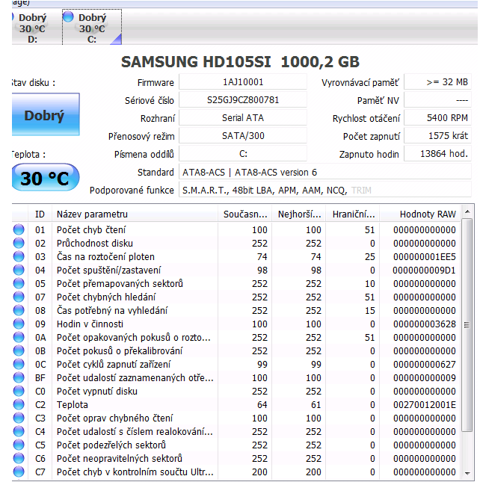Sort by Název parametru column header
The image size is (480, 482).
(x=135, y=214)
